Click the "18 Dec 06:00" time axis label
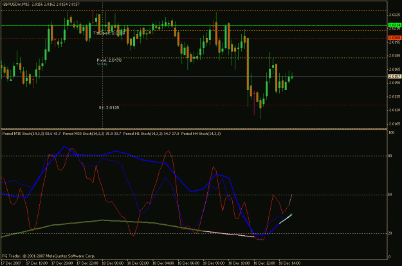The image size is (402, 266). pyautogui.click(x=188, y=263)
